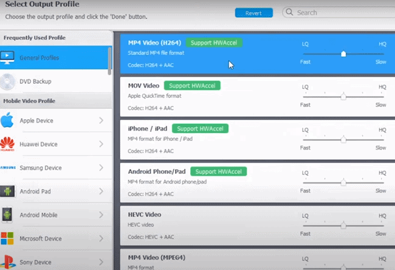The image size is (395, 270).
Task: Click the Sony PlayStation logo icon
Action: (x=7, y=262)
